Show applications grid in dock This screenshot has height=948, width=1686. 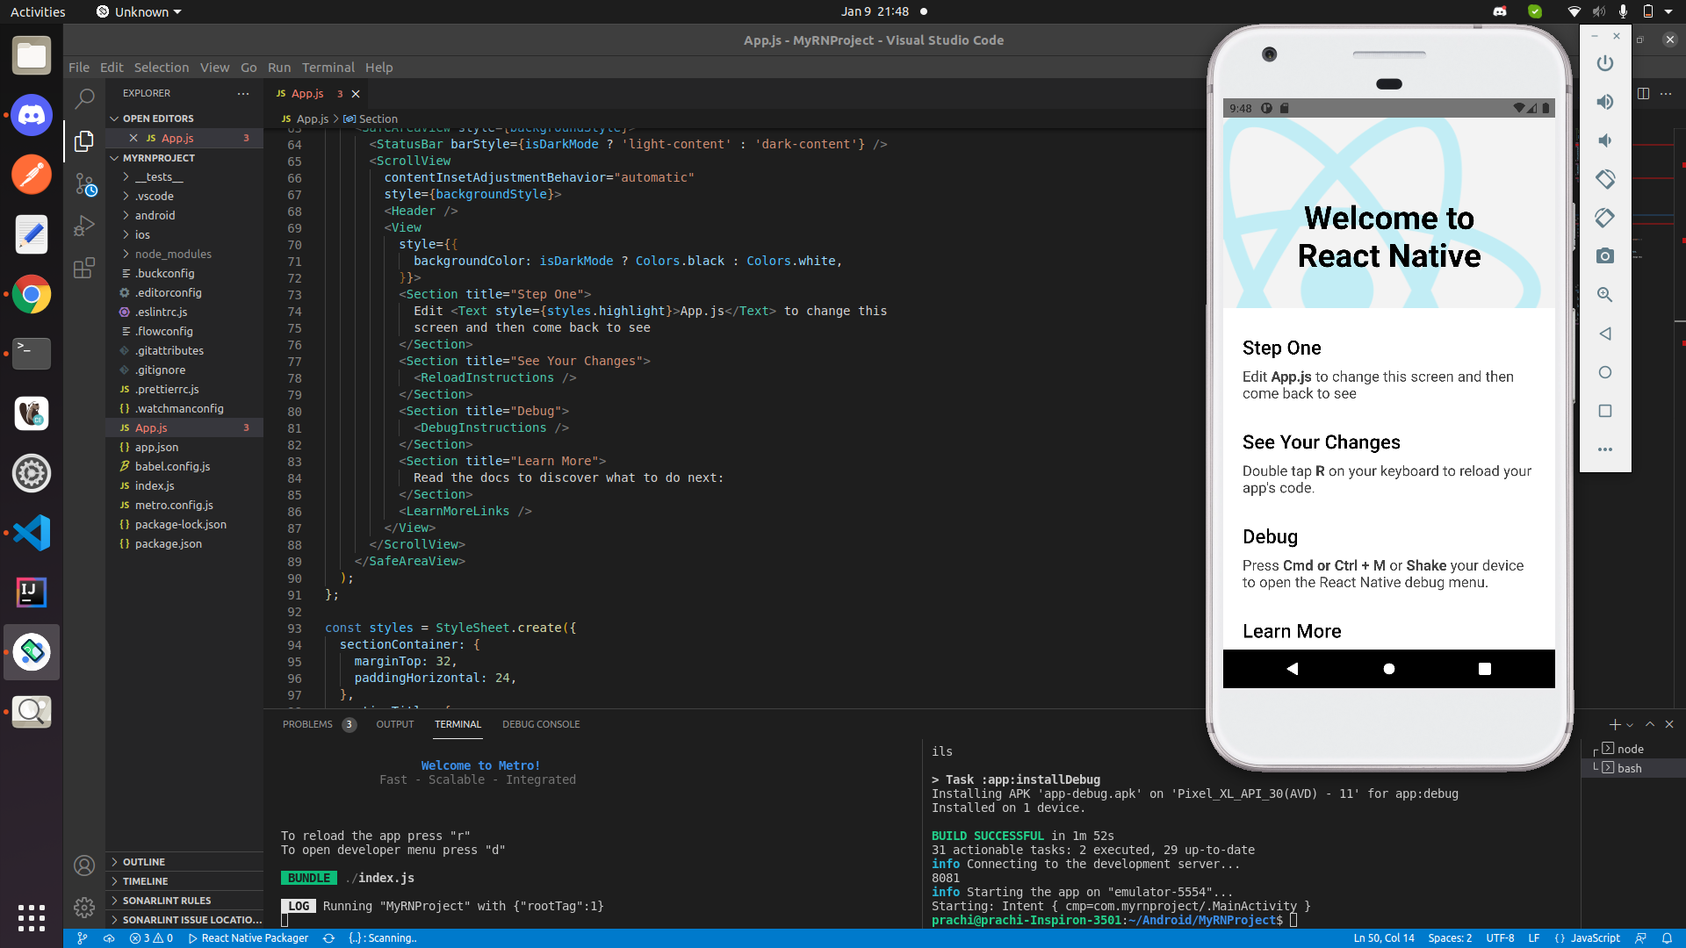coord(32,918)
